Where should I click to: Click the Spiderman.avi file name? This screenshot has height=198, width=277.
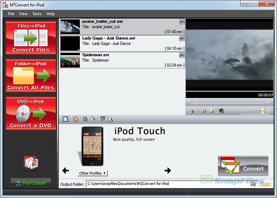coord(96,55)
